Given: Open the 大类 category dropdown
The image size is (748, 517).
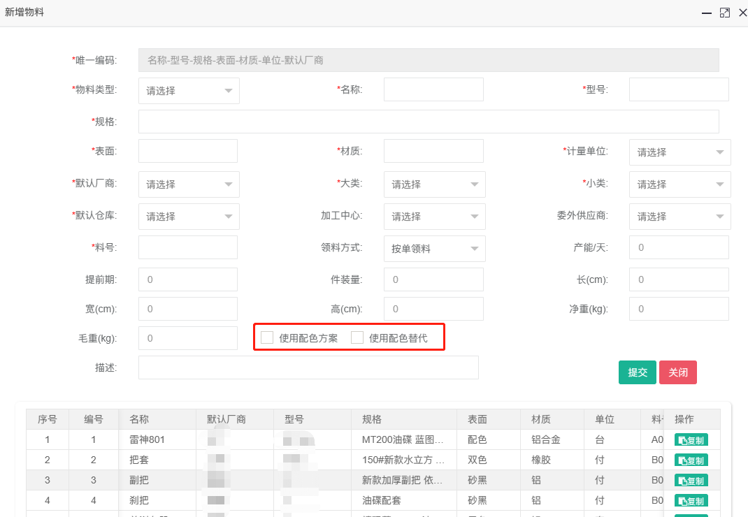Looking at the screenshot, I should (434, 184).
